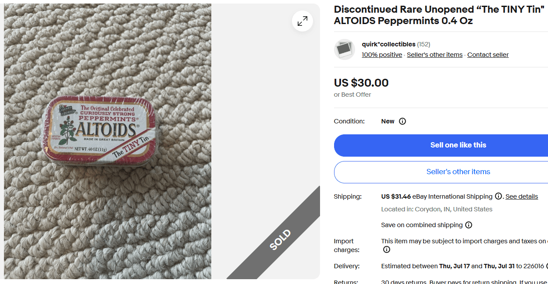
Task: Click the Contact seller link
Action: click(x=488, y=54)
